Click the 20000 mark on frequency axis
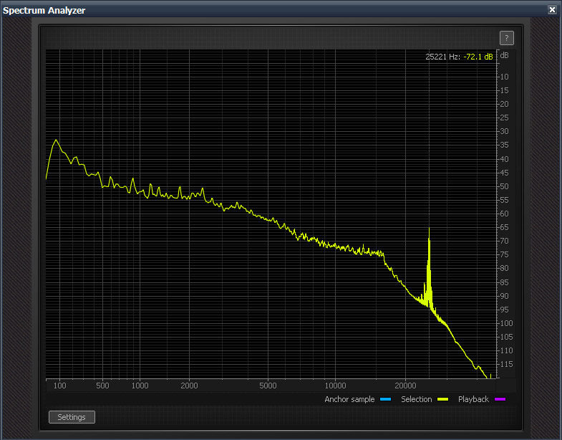The height and width of the screenshot is (440, 562). click(x=406, y=386)
